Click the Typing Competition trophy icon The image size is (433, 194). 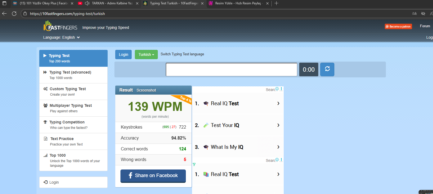coord(45,122)
